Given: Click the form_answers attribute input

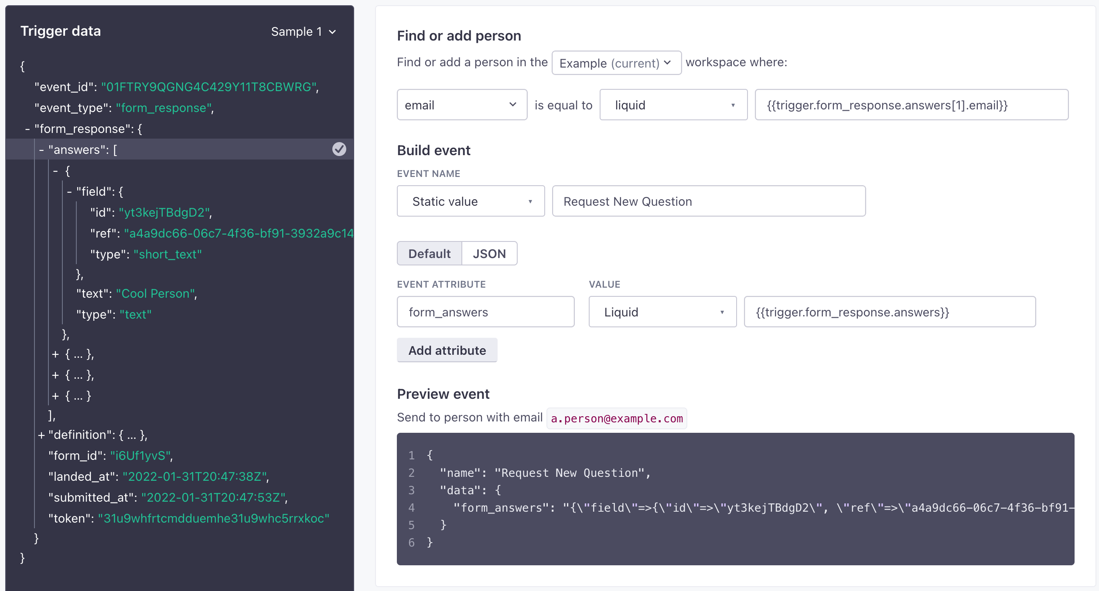Looking at the screenshot, I should point(485,312).
